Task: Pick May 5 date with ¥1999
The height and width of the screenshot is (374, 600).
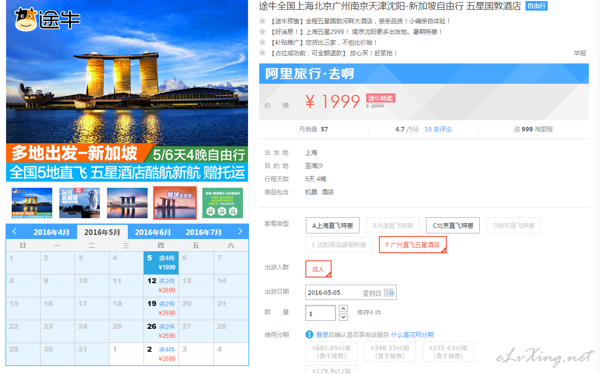Action: click(161, 262)
